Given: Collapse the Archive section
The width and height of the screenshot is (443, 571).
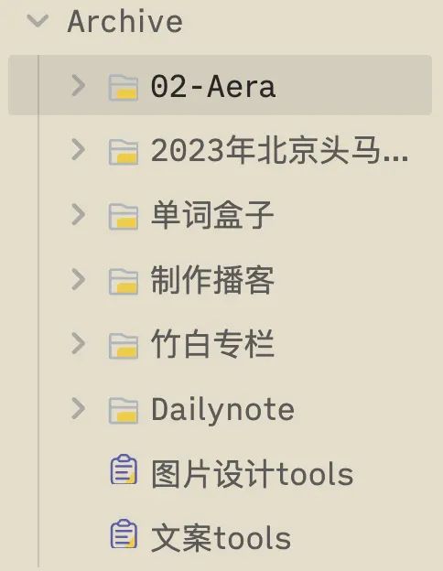Looking at the screenshot, I should click(x=38, y=20).
